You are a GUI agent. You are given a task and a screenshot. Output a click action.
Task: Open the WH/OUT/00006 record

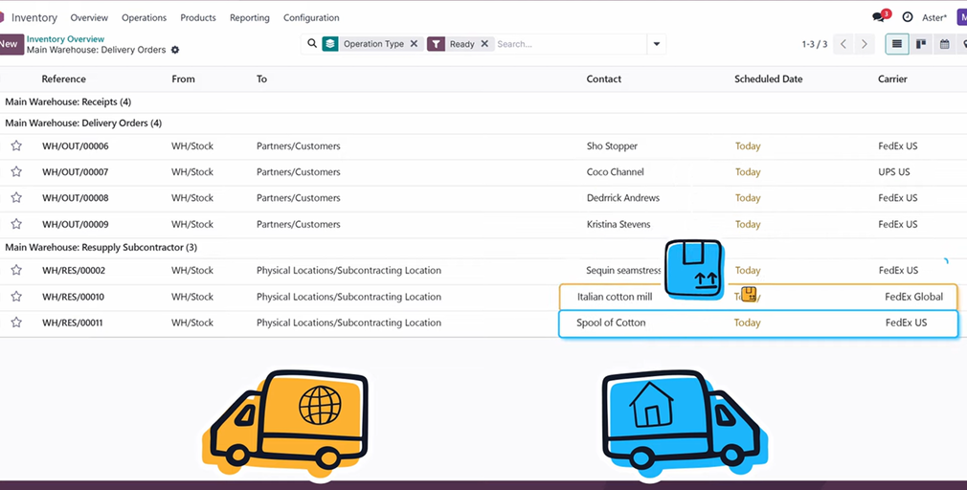pos(76,146)
